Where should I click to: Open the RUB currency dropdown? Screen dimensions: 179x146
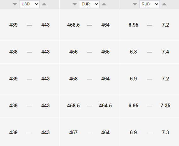tap(149, 4)
